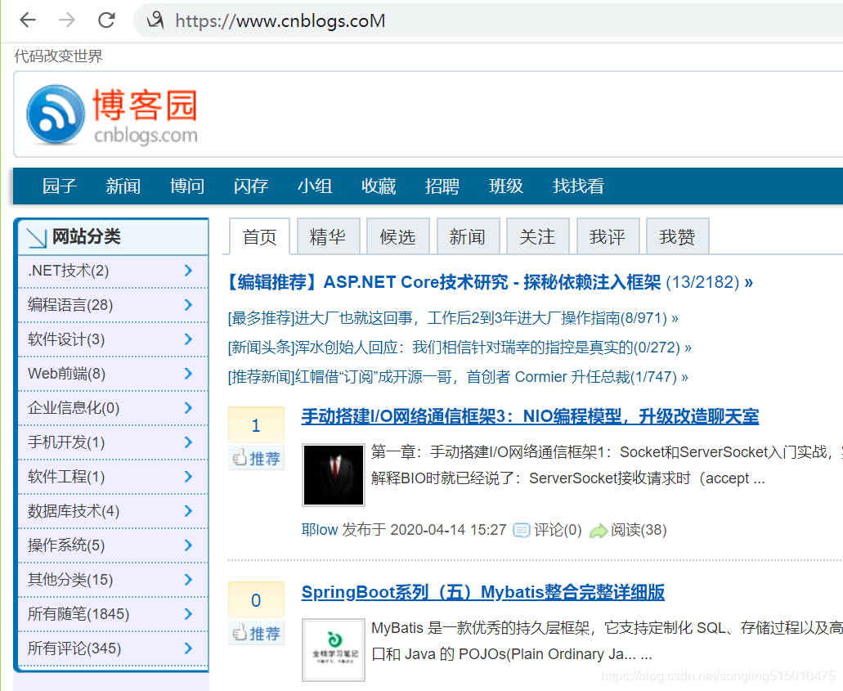The image size is (843, 691).
Task: Reload the page with the refresh icon
Action: (106, 20)
